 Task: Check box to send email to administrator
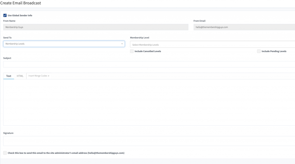[x=5, y=153]
